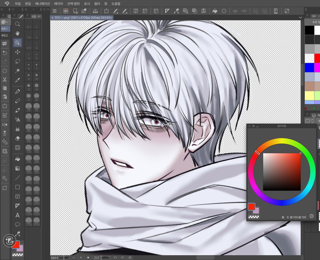Click the Copy icon in side bar
This screenshot has width=320, height=260.
tap(5, 88)
